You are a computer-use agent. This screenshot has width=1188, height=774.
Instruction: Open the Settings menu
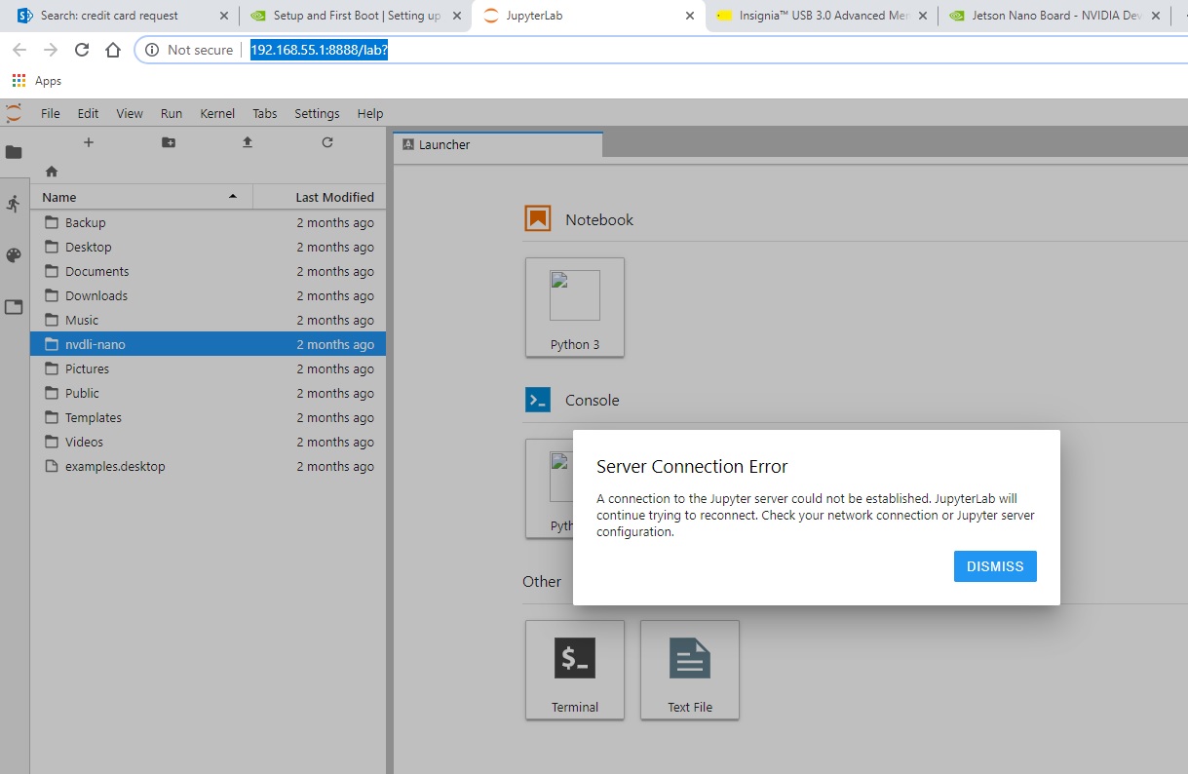click(316, 113)
